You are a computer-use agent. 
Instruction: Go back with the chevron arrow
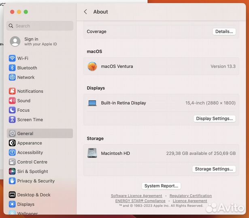[x=85, y=12]
